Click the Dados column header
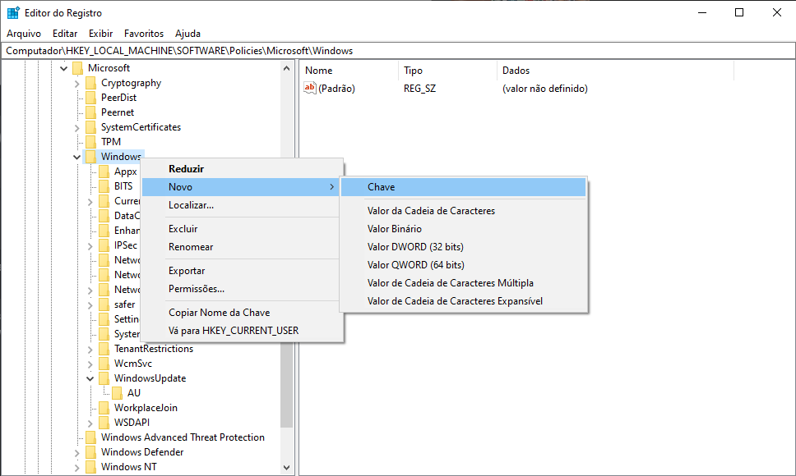The width and height of the screenshot is (796, 476). 516,71
